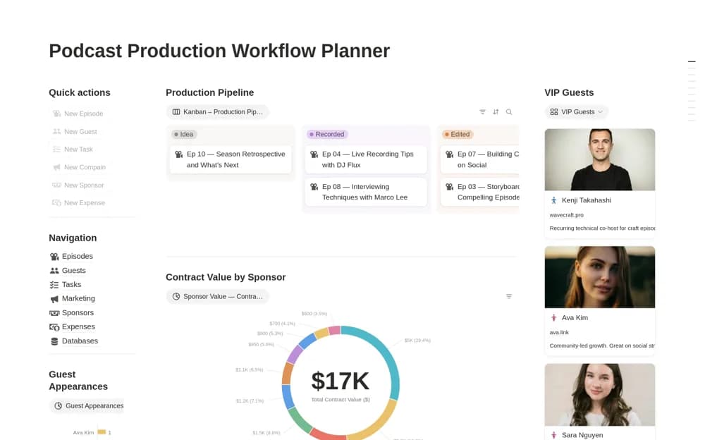Open Marketing in Navigation
Screen dimensions: 705x440
pyautogui.click(x=73, y=299)
